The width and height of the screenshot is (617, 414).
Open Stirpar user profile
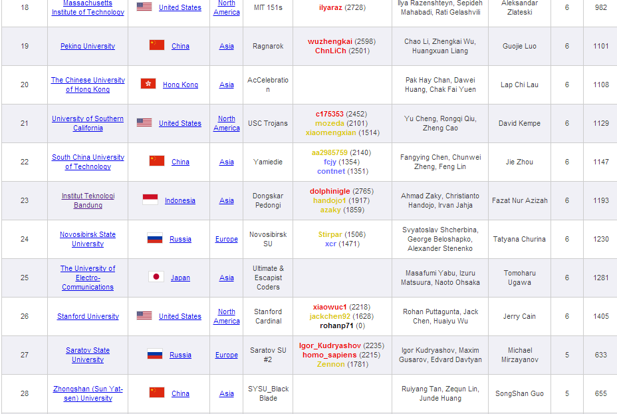coord(330,234)
